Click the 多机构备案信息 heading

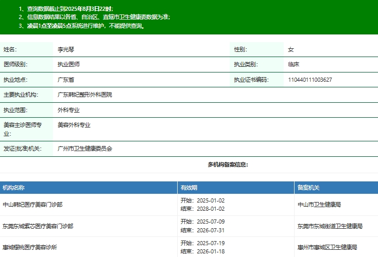[x=228, y=164]
